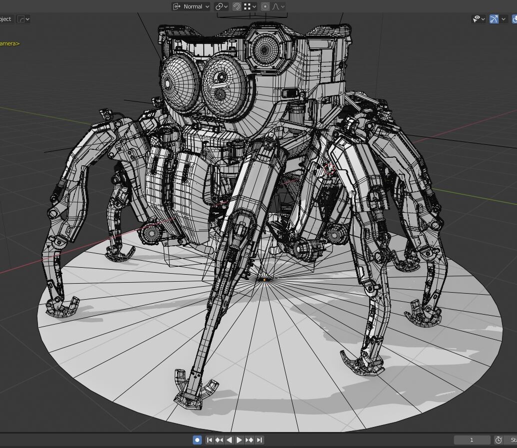Viewport: 517px width, 448px height.
Task: Jump to the end frame
Action: tap(259, 440)
